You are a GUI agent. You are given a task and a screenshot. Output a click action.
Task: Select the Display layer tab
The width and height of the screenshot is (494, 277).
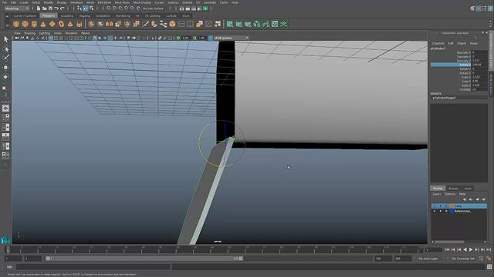[x=438, y=188]
